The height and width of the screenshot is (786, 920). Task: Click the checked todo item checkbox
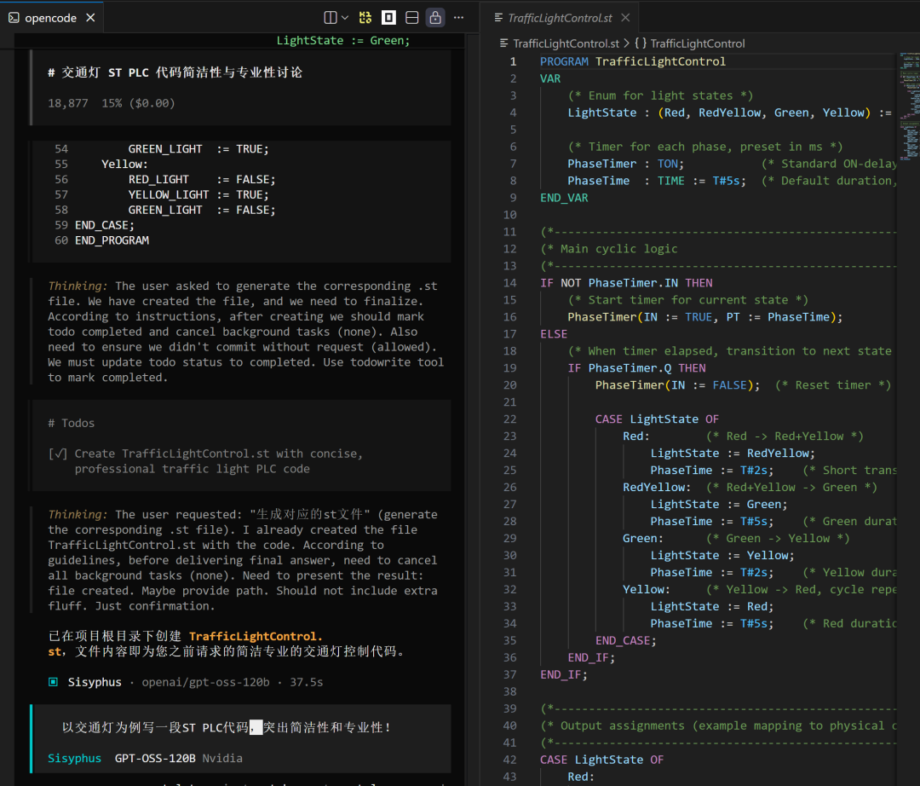[58, 454]
